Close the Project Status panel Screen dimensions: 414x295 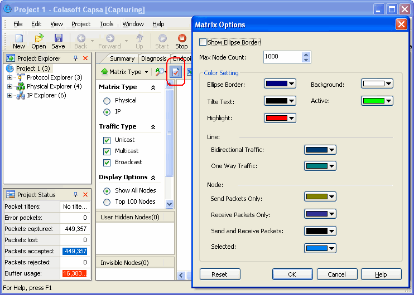pyautogui.click(x=85, y=195)
